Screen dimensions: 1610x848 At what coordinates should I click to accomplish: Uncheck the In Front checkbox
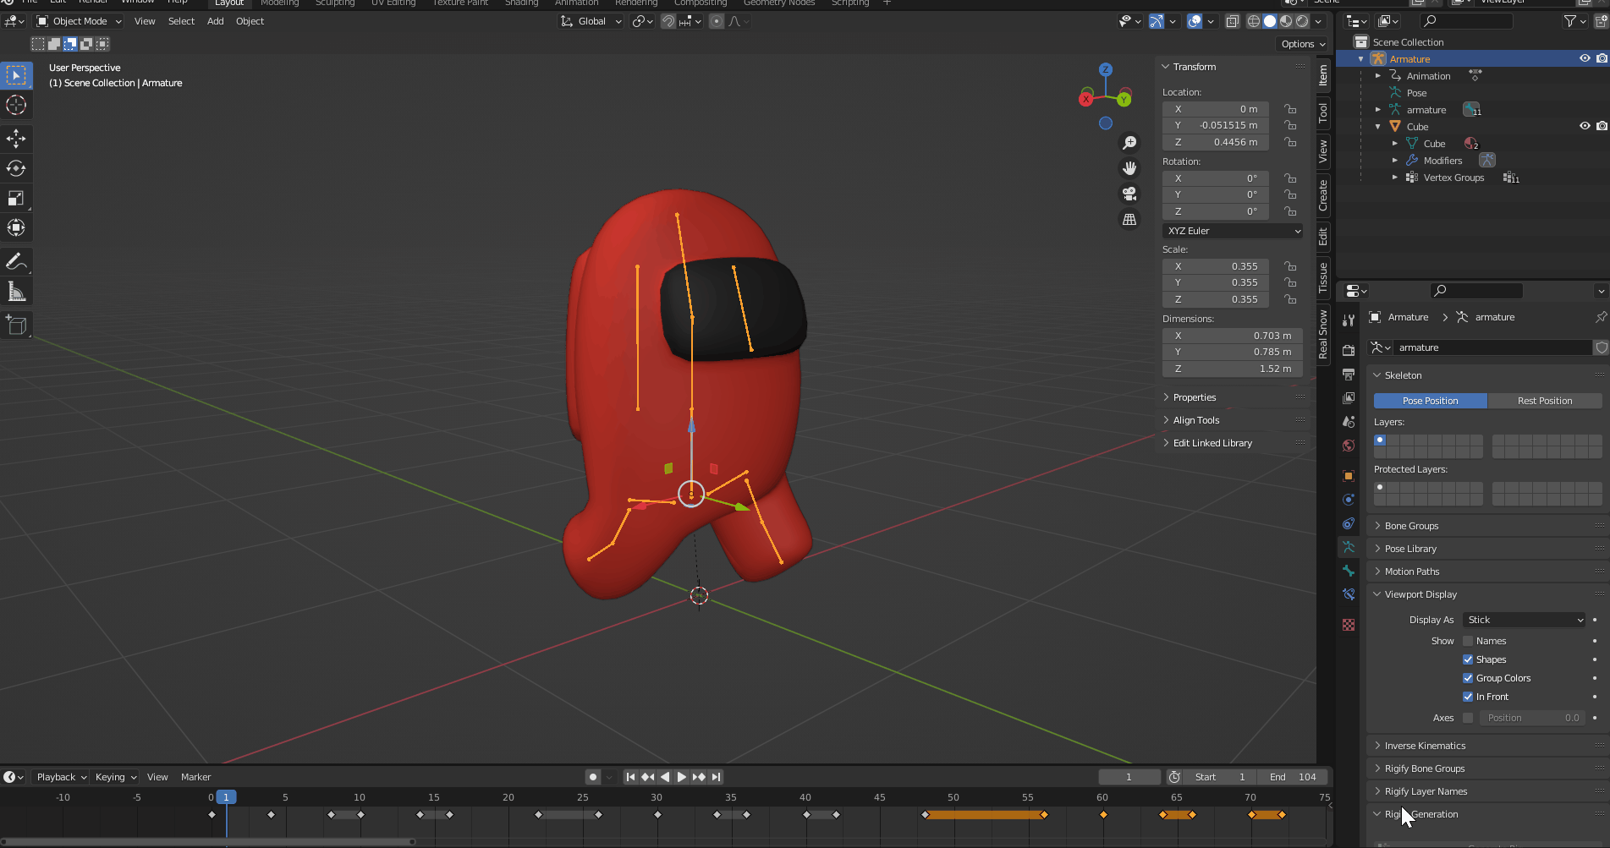1468,697
